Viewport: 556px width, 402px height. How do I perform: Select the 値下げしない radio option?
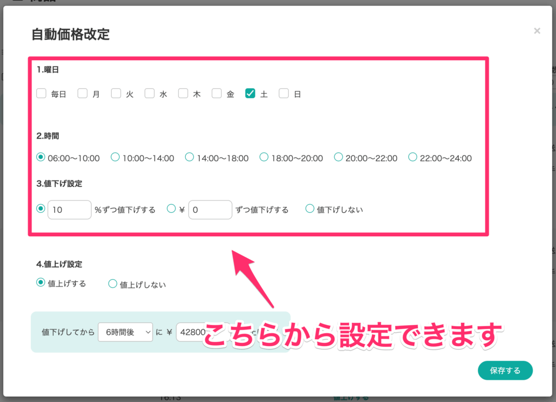pos(309,209)
